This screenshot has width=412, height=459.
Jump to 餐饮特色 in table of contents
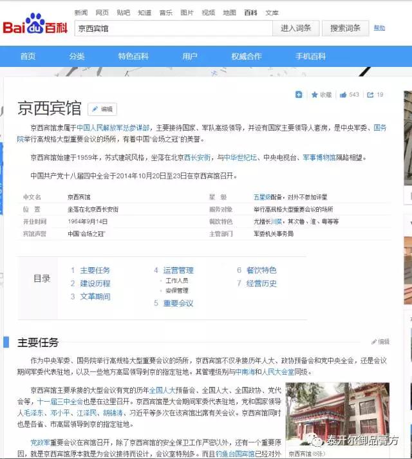(261, 270)
